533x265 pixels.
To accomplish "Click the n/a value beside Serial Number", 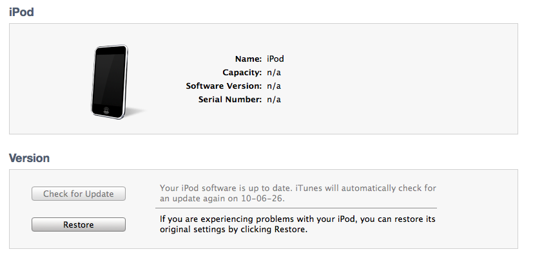I will tap(274, 99).
